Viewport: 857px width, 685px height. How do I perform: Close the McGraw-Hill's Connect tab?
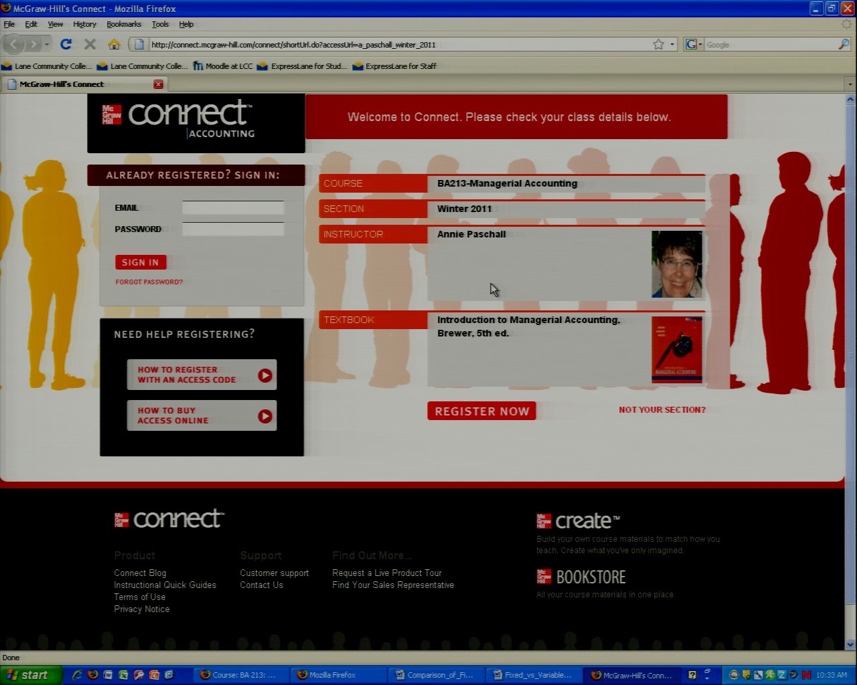[158, 84]
